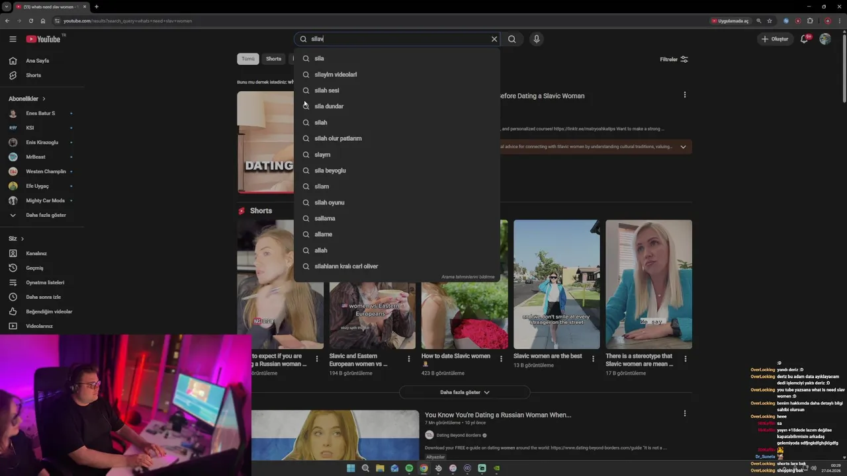
Task: Select the Tümü filter chip
Action: pyautogui.click(x=248, y=59)
